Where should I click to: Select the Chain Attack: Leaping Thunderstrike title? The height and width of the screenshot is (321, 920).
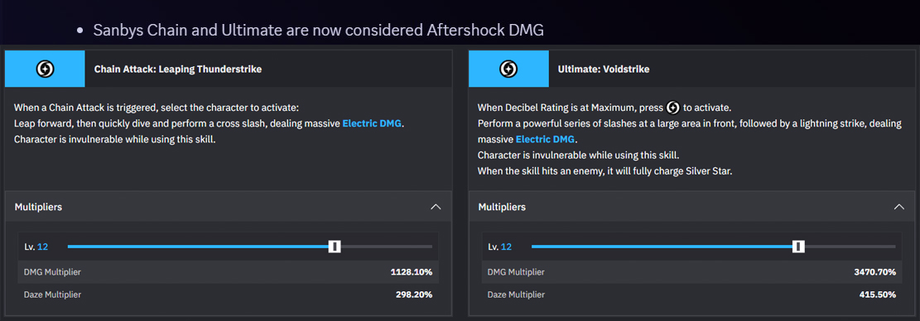[178, 69]
